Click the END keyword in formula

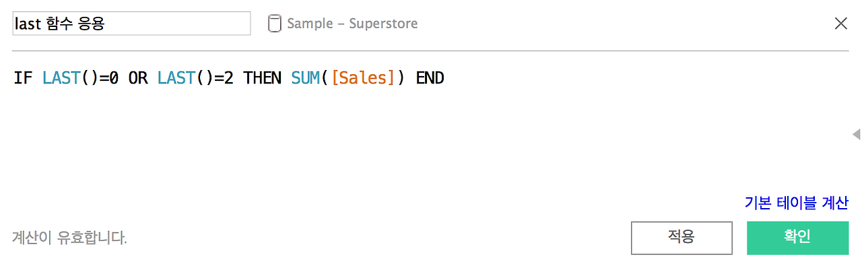pyautogui.click(x=430, y=78)
